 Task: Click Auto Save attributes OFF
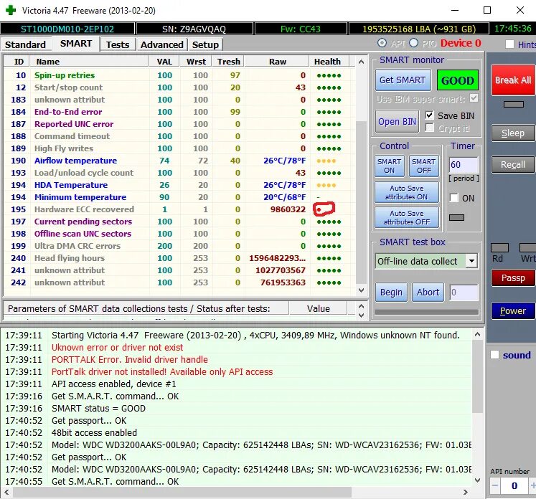[x=407, y=217]
